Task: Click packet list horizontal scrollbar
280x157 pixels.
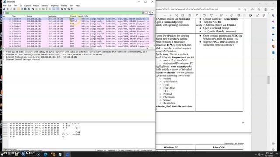Action: [x=49, y=48]
